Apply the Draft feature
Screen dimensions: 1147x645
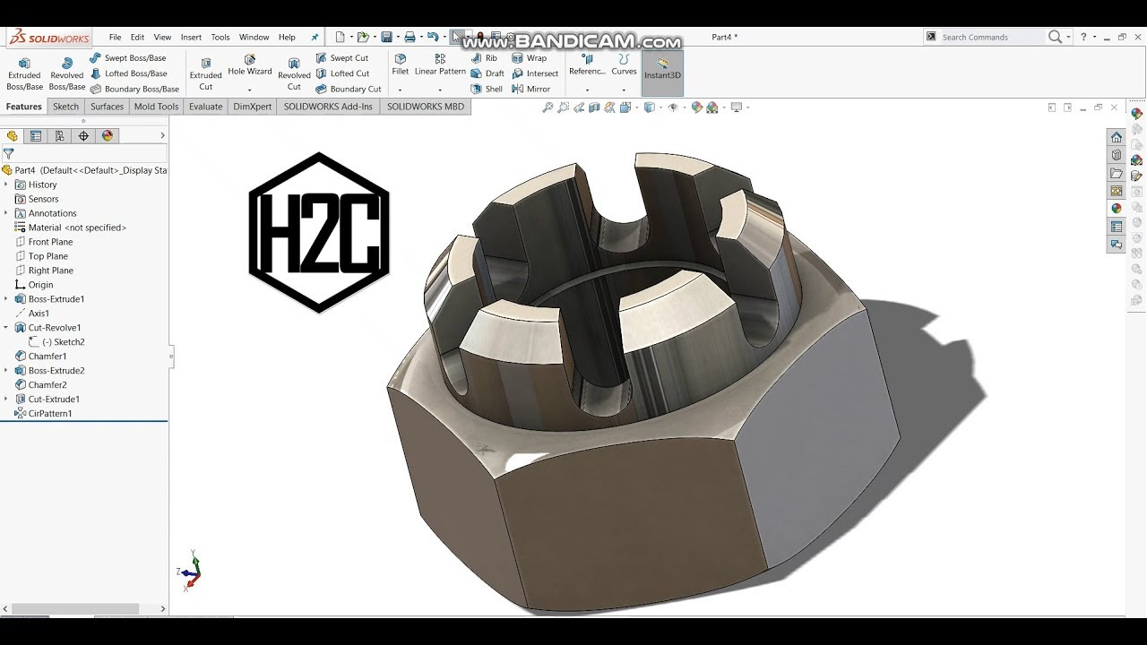tap(487, 73)
